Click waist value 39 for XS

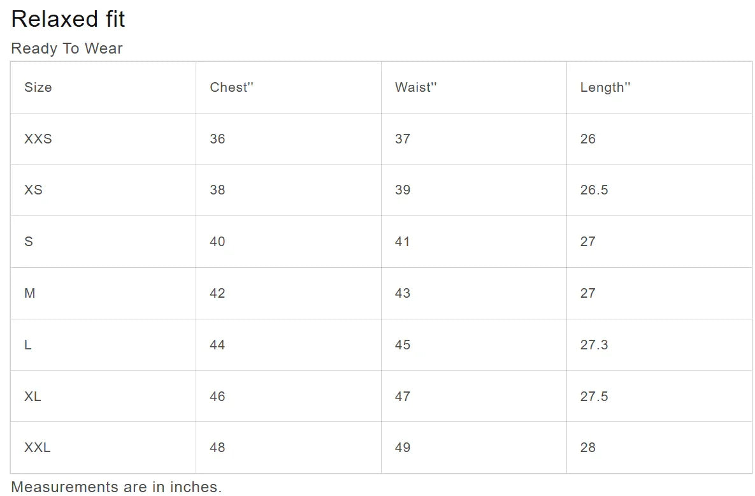coord(403,190)
